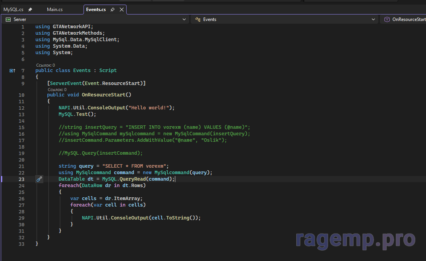Click the C# project icon beside Server
The height and width of the screenshot is (261, 426).
(x=8, y=19)
